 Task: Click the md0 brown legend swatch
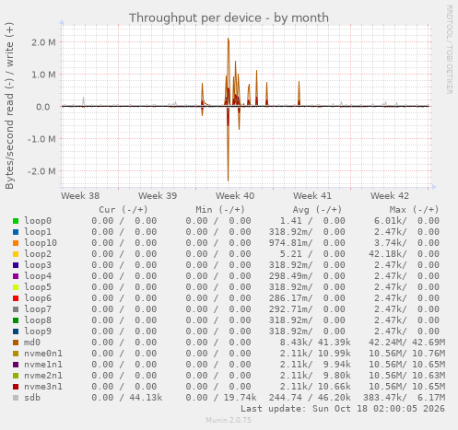(x=16, y=343)
